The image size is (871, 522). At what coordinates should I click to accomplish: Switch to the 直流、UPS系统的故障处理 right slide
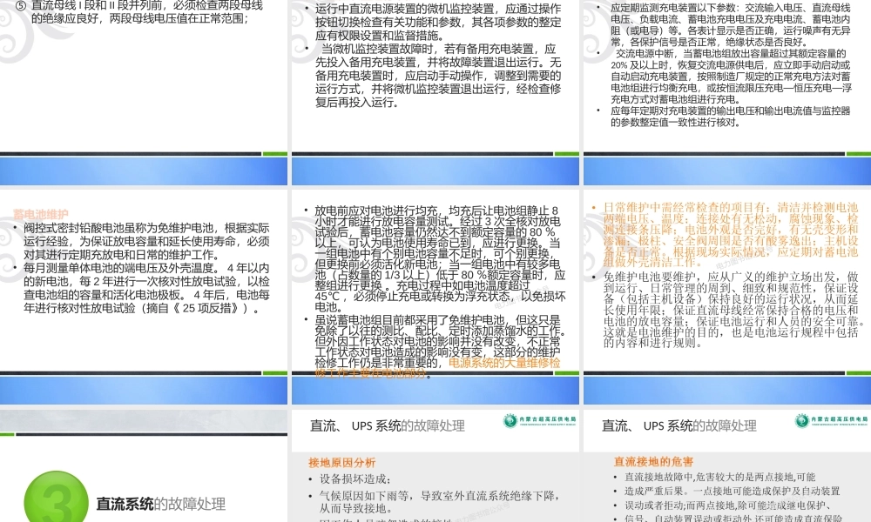point(676,425)
